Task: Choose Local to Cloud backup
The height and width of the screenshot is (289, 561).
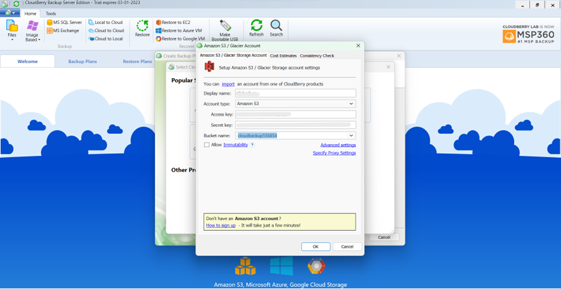Action: [106, 22]
